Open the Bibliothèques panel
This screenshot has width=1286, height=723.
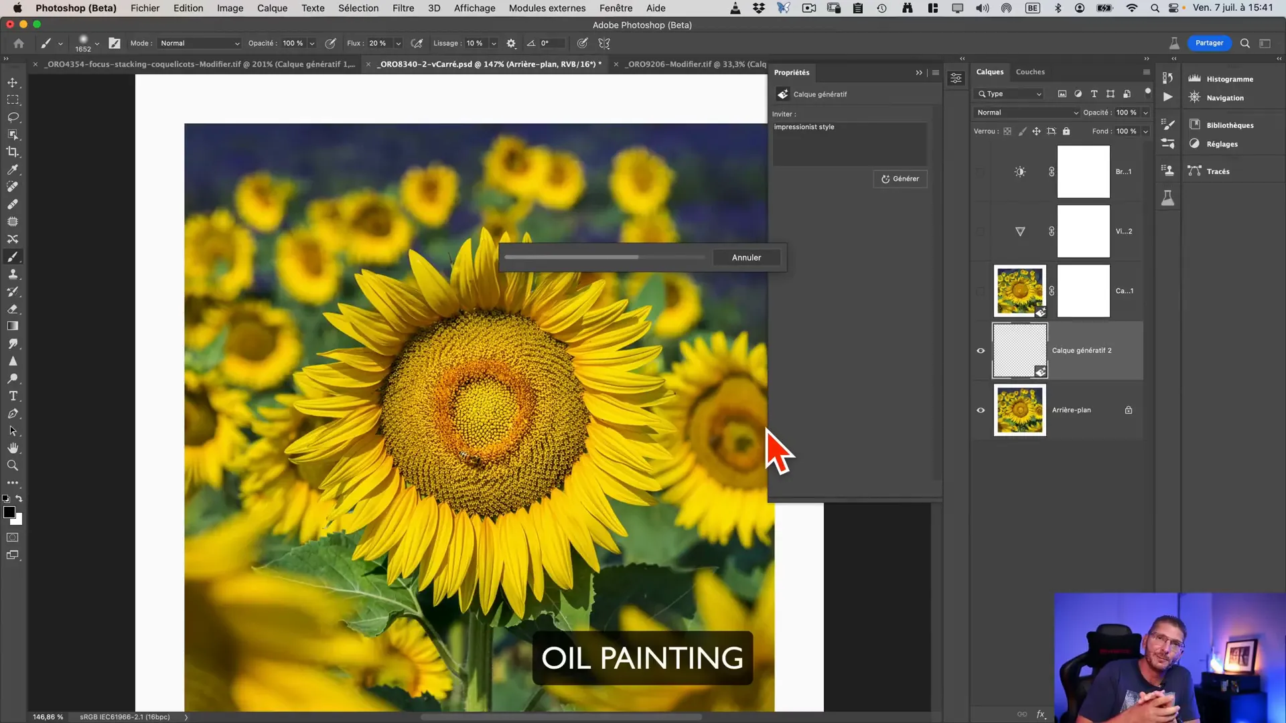pyautogui.click(x=1230, y=125)
